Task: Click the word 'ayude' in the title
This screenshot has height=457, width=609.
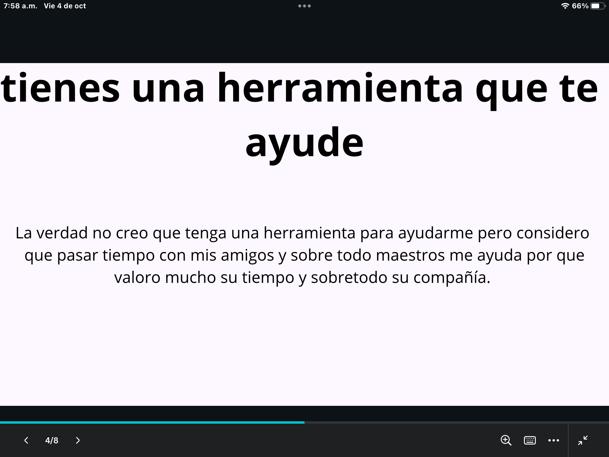Action: pyautogui.click(x=304, y=143)
